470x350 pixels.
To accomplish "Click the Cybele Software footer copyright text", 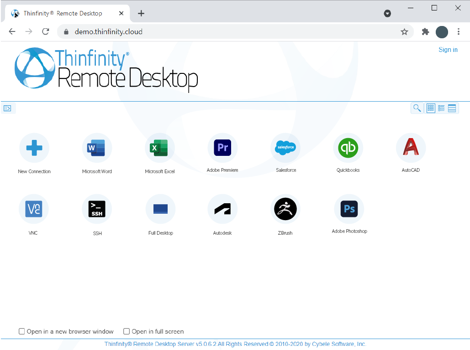I will coord(235,344).
